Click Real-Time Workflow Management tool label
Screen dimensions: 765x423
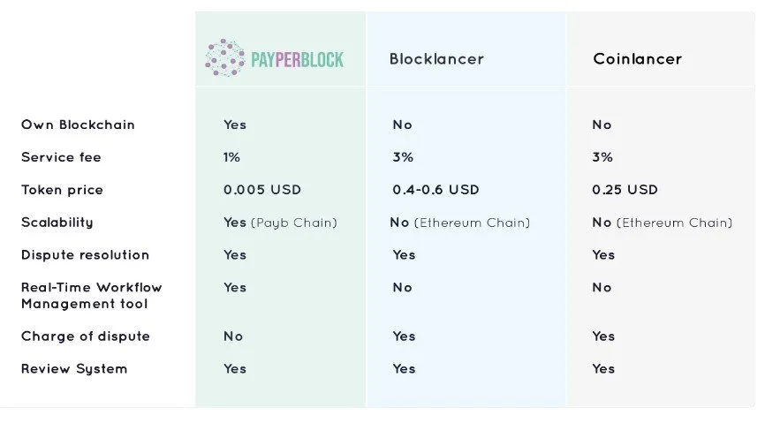point(91,296)
